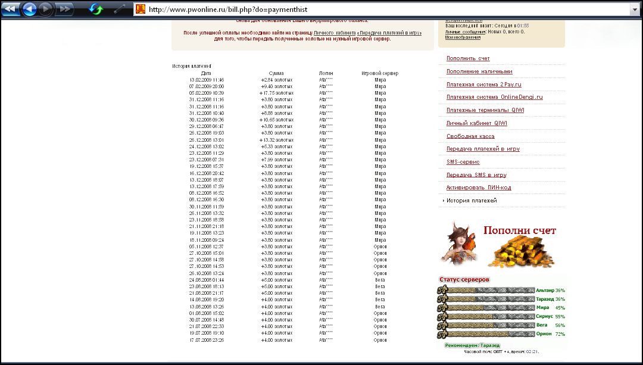Click the Альтаир server load bar
This screenshot has height=365, width=643.
coord(486,290)
